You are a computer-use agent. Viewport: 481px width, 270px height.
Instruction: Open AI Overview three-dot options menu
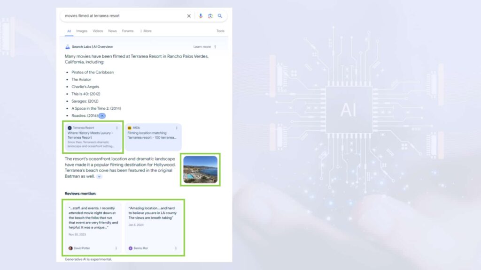click(x=215, y=47)
